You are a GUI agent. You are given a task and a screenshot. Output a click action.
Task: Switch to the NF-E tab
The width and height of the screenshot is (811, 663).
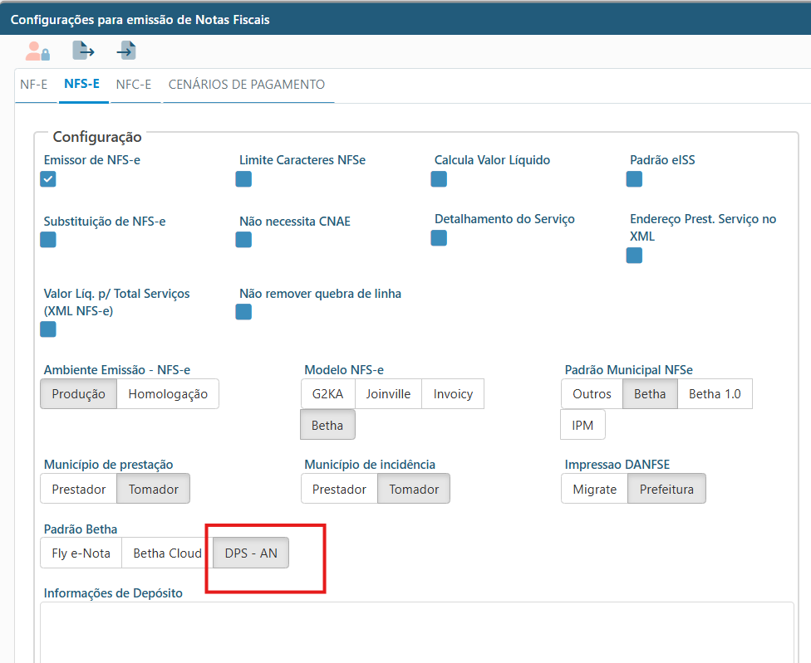coord(34,85)
